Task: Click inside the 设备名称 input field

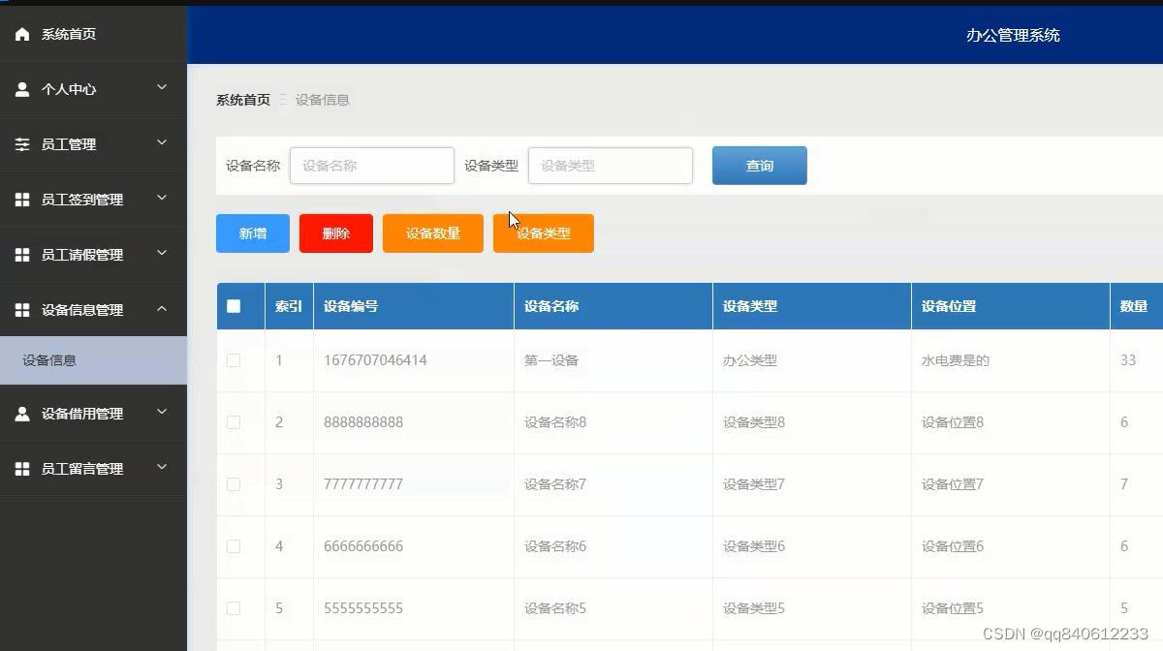Action: point(371,165)
